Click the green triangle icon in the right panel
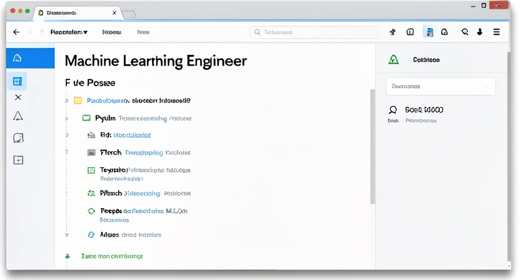The width and height of the screenshot is (520, 280). tap(394, 60)
